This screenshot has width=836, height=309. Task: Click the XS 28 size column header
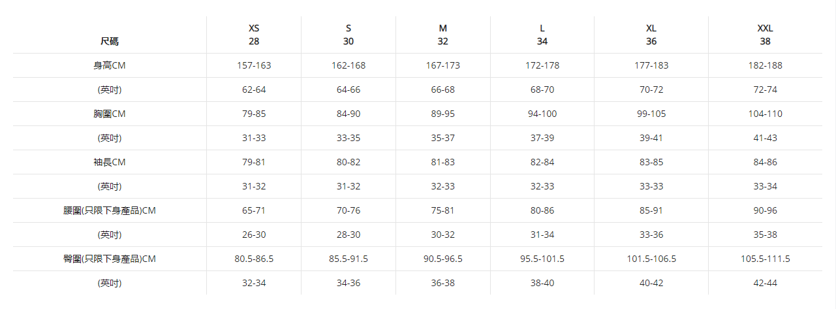pyautogui.click(x=254, y=35)
